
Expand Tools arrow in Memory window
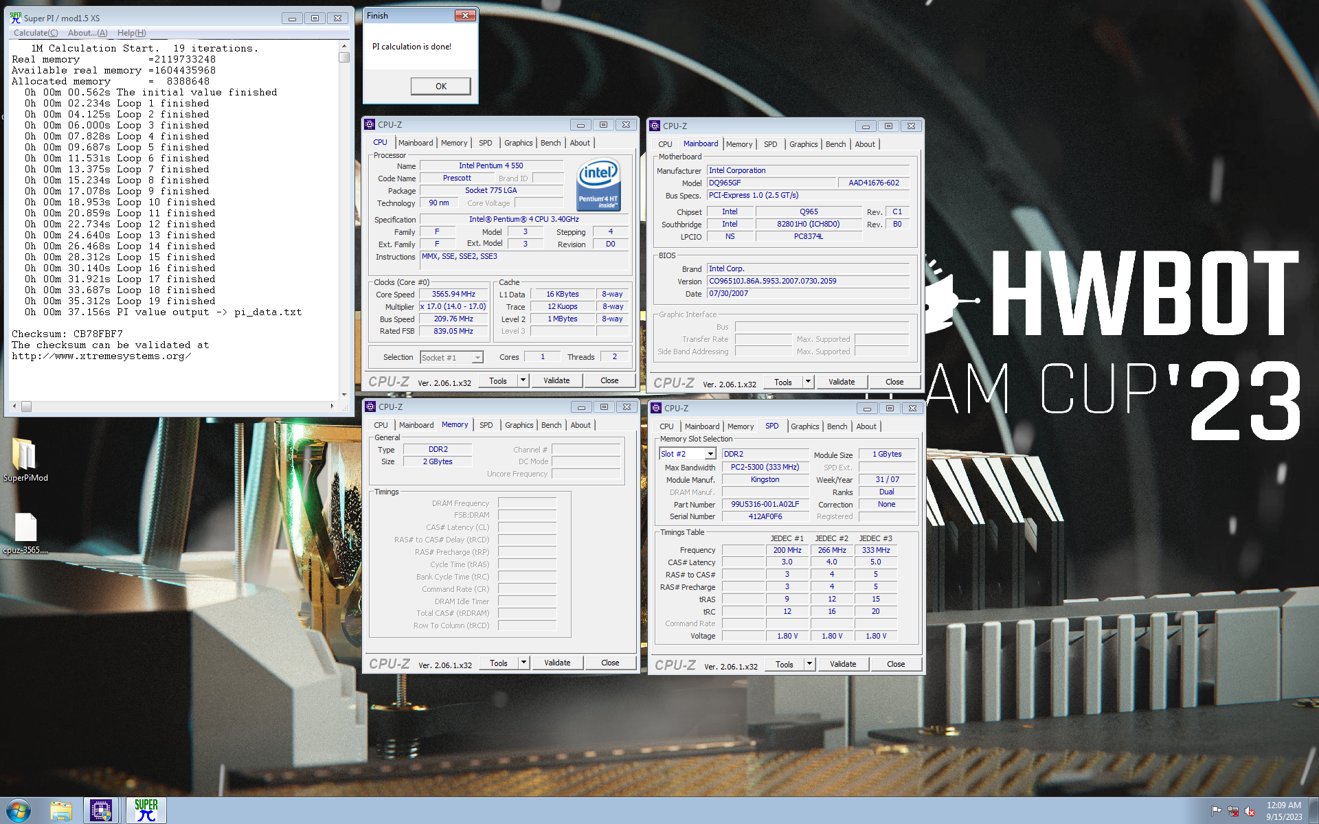point(523,663)
